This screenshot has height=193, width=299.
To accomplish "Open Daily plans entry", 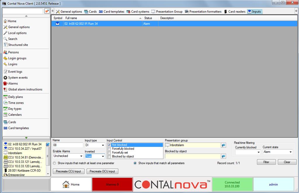I will [13, 97].
